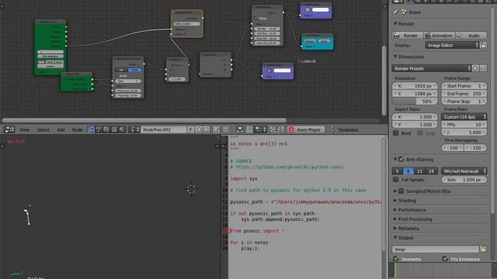This screenshot has height=279, width=497.
Task: Click the FPS 10 value field
Action: [x=464, y=125]
